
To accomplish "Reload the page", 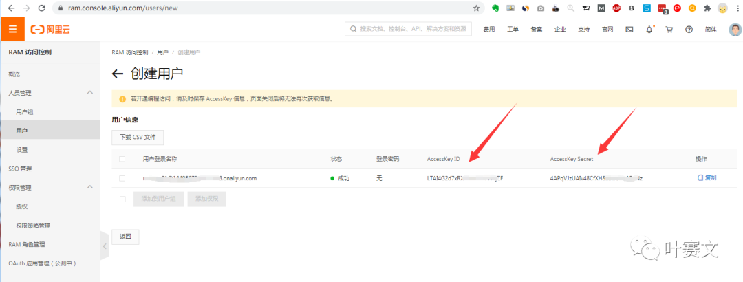I will pyautogui.click(x=42, y=8).
